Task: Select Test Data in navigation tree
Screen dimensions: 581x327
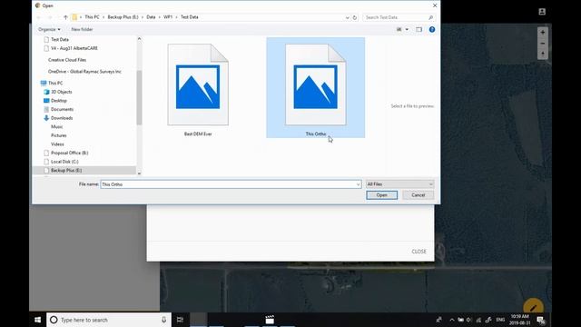Action: pos(60,39)
